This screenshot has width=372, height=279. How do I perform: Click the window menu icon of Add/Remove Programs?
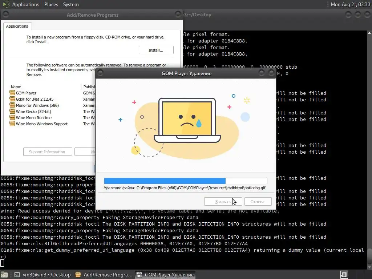[6, 14]
